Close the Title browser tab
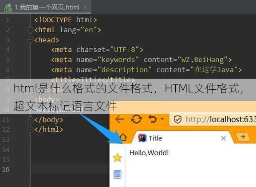The width and height of the screenshot is (256, 187). point(223,138)
